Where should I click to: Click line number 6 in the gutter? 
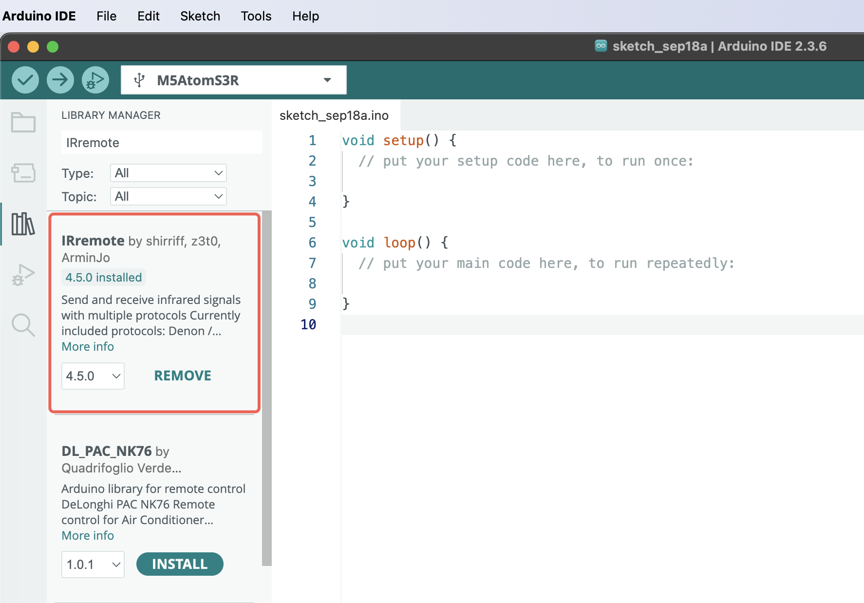(x=313, y=243)
